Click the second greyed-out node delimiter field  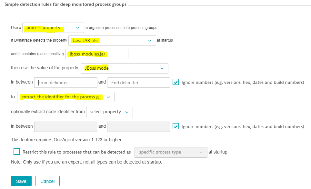138,126
